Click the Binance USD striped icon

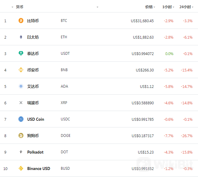click(x=21, y=168)
